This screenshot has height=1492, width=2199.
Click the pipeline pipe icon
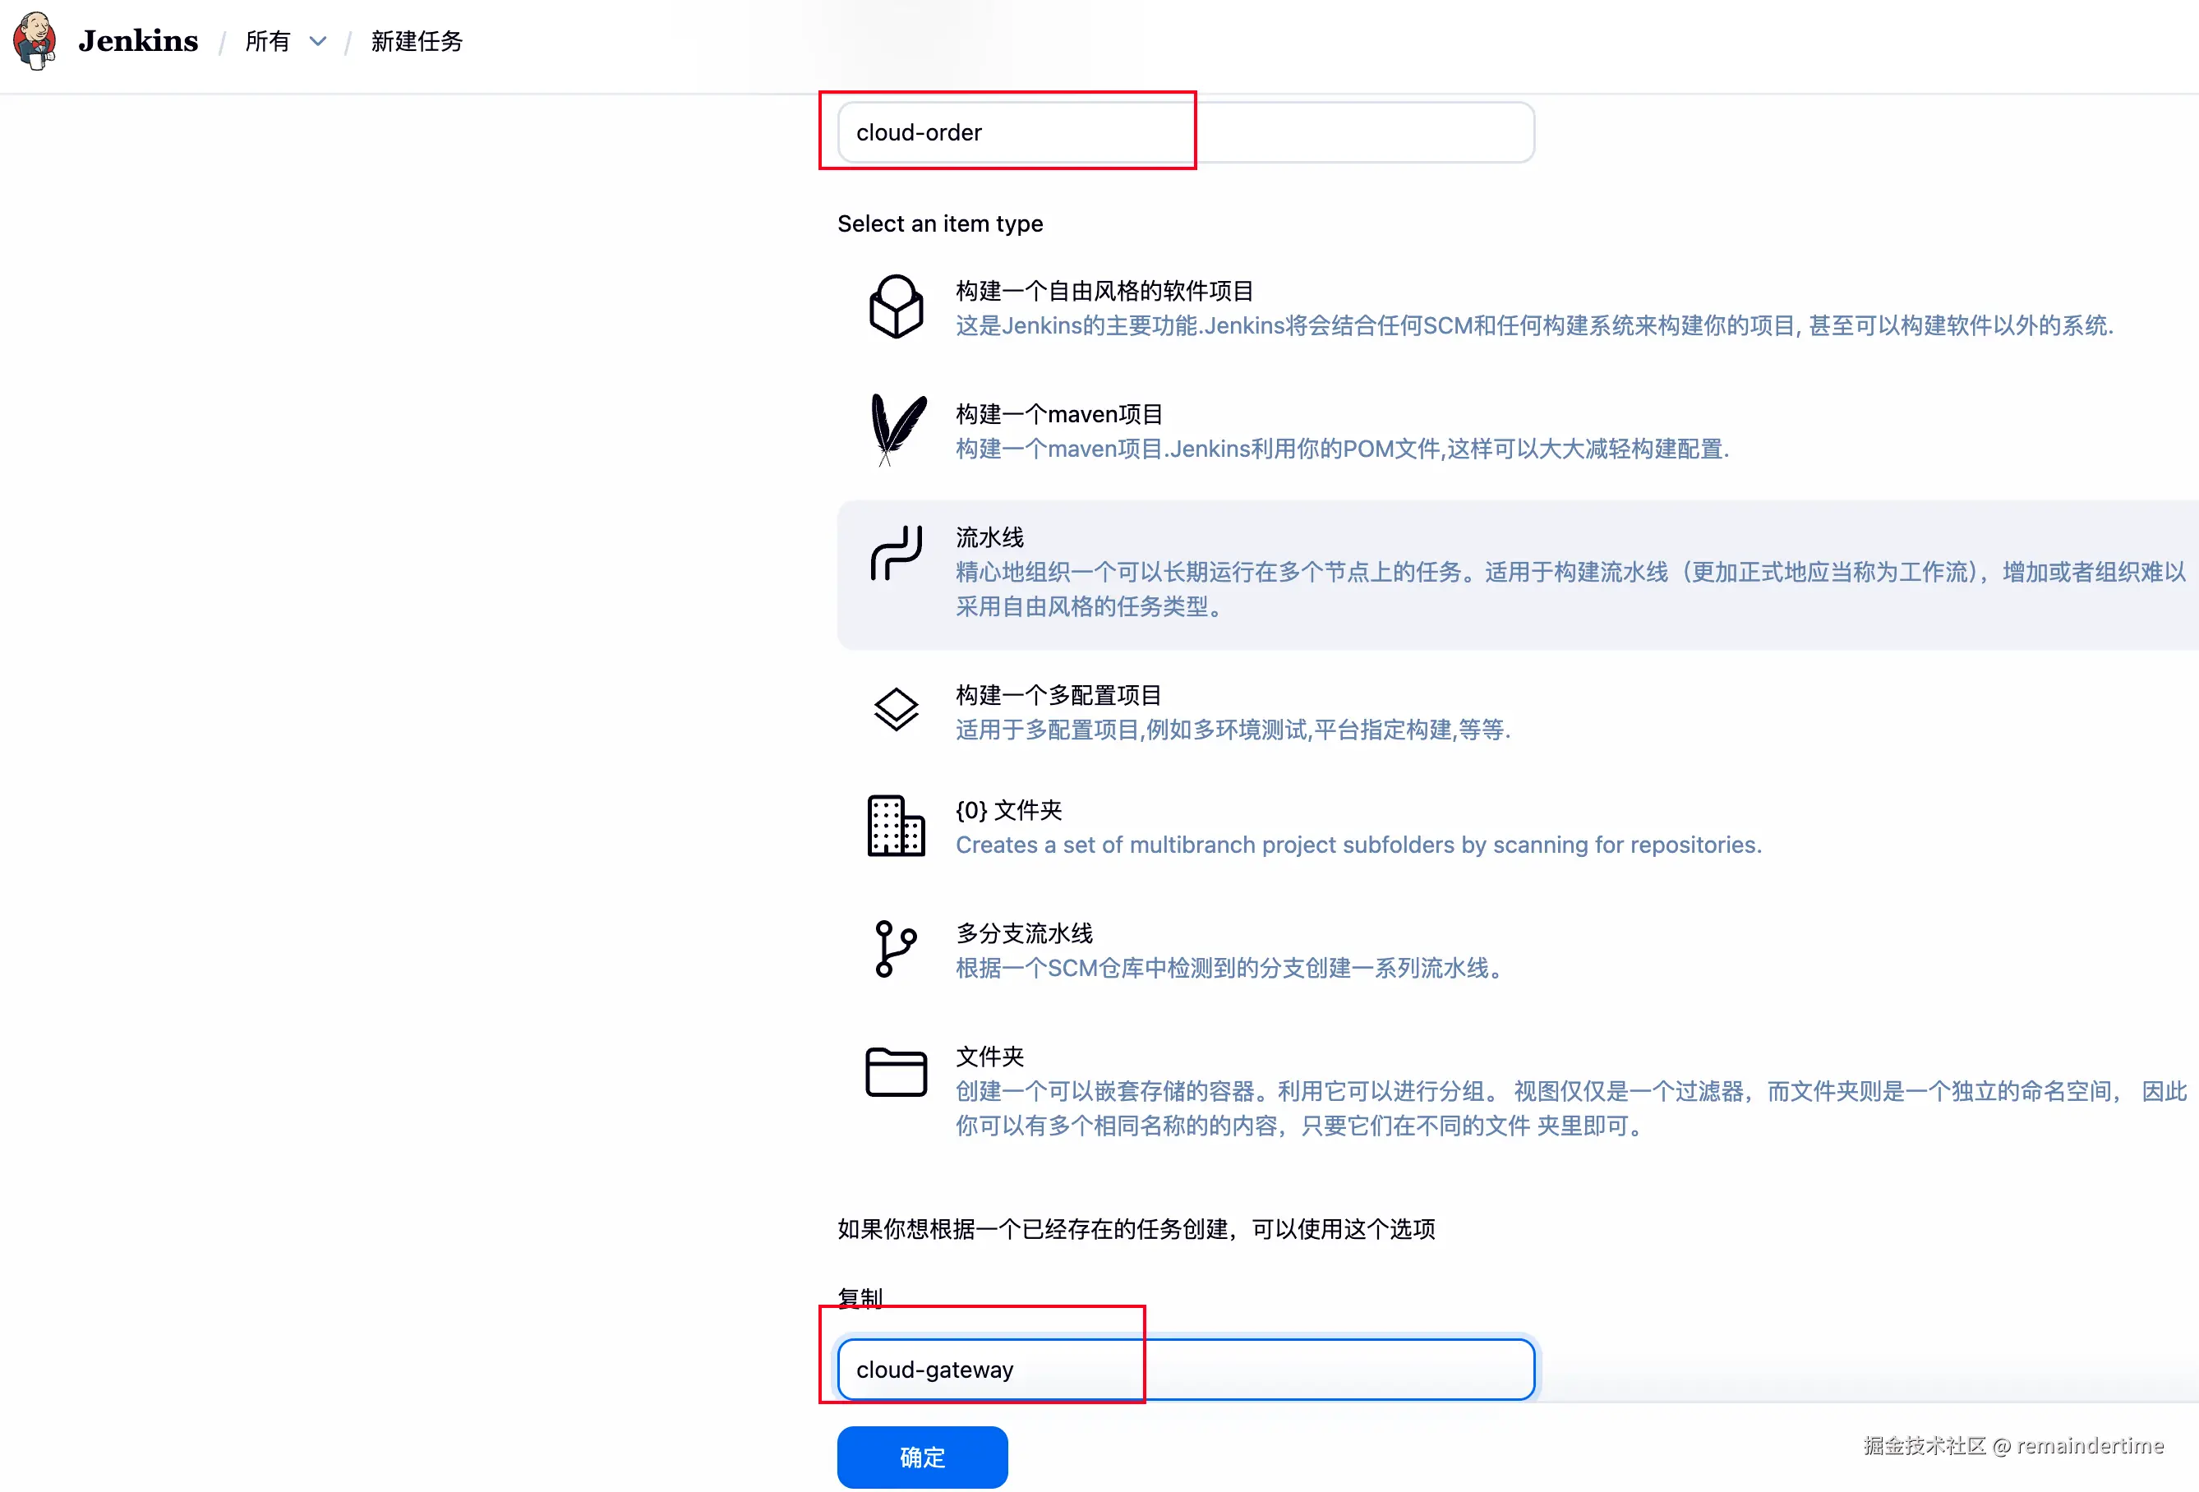click(895, 553)
